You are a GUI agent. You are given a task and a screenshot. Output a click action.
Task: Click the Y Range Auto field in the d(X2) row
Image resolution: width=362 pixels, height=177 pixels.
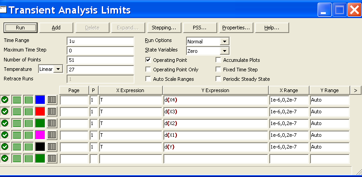pos(330,123)
